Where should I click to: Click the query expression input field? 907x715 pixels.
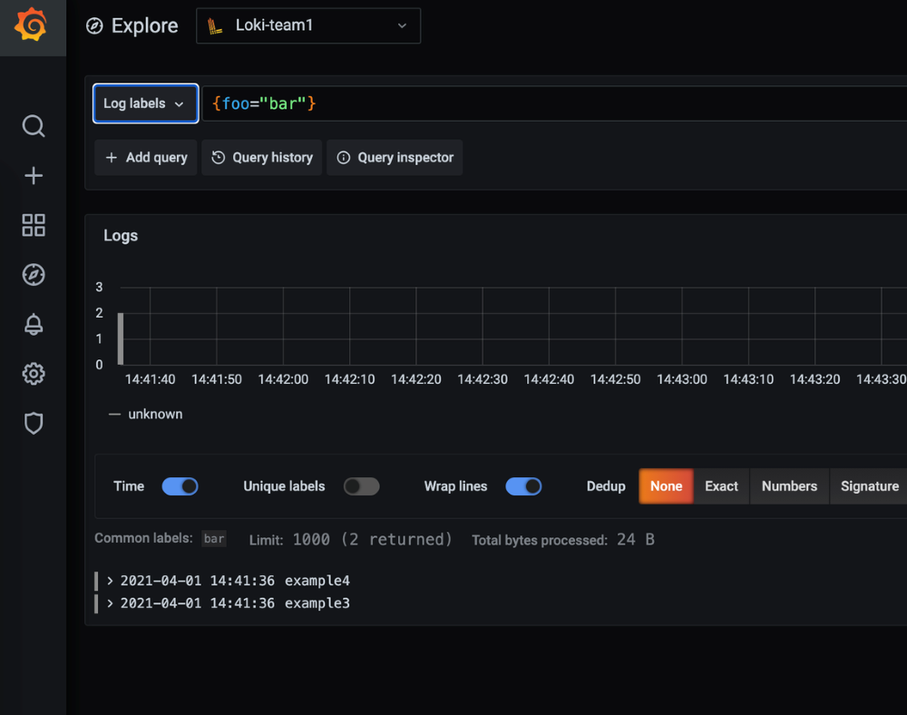[453, 103]
